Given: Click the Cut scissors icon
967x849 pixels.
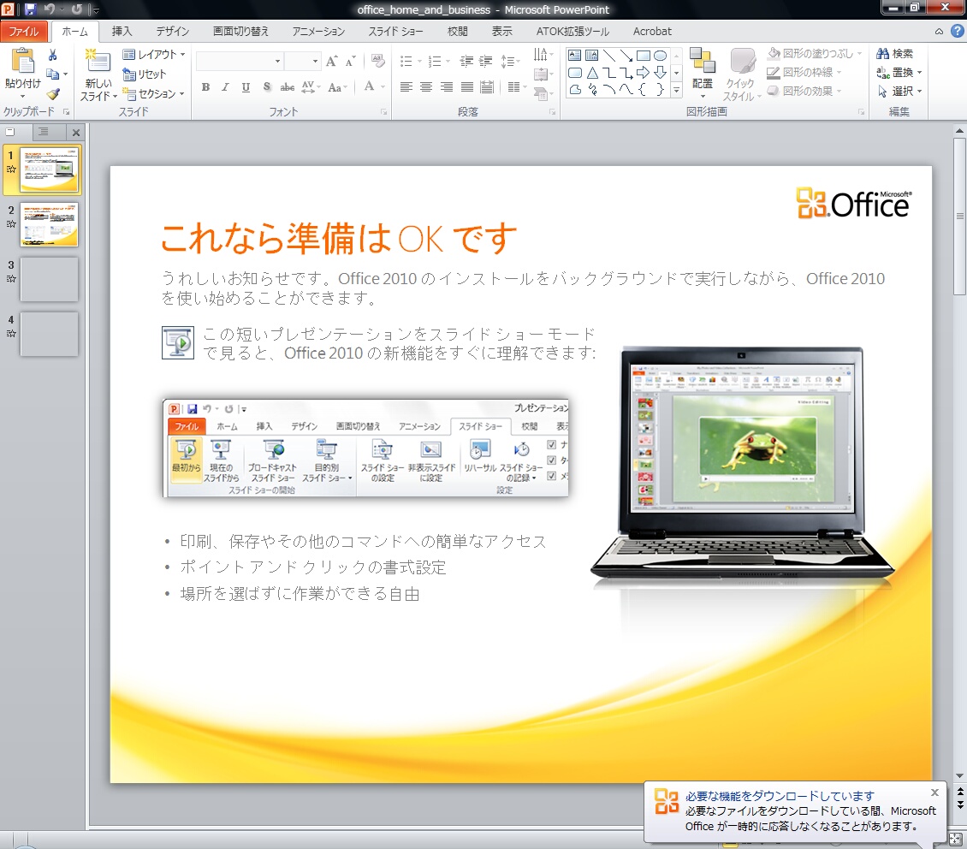Looking at the screenshot, I should (x=53, y=55).
